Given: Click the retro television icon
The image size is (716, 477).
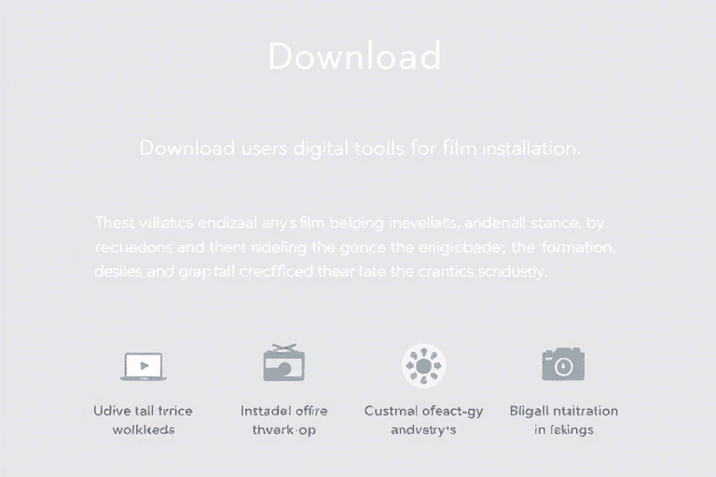Looking at the screenshot, I should pos(283,365).
